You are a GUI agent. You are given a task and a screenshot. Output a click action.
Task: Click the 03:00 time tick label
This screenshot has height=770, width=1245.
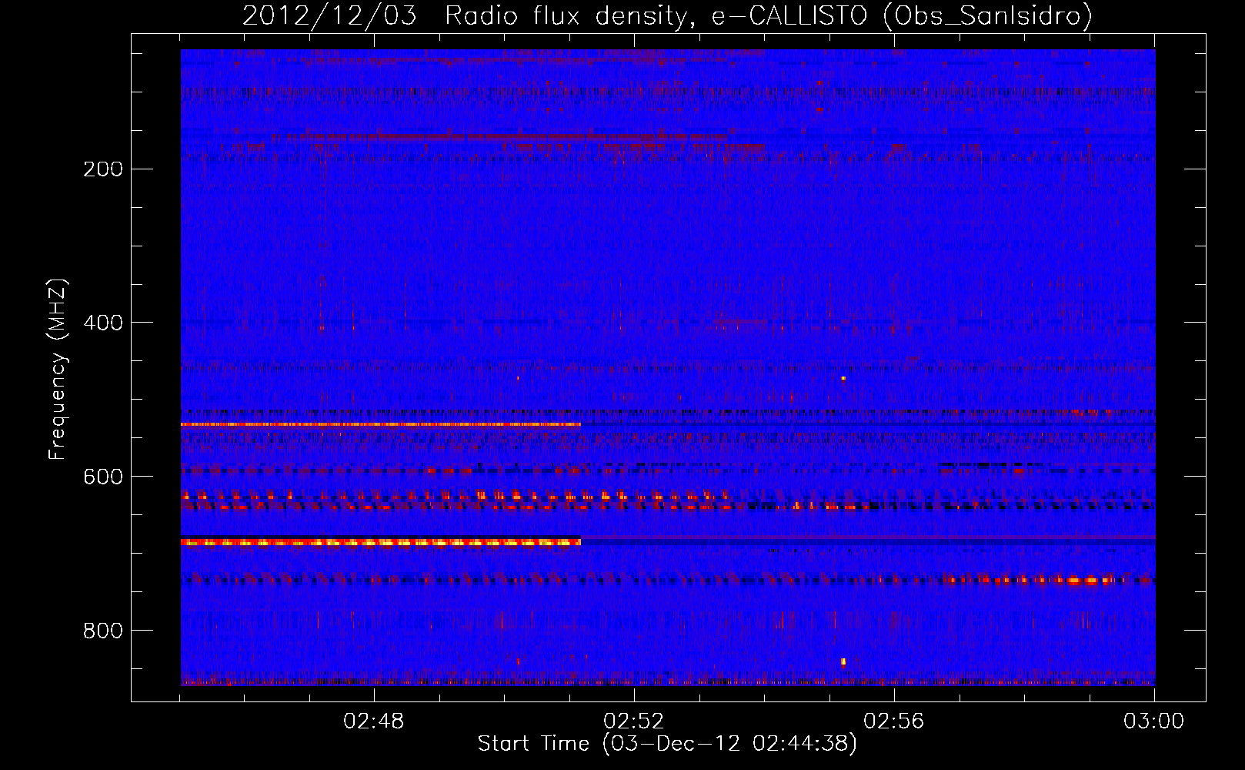pyautogui.click(x=1154, y=721)
